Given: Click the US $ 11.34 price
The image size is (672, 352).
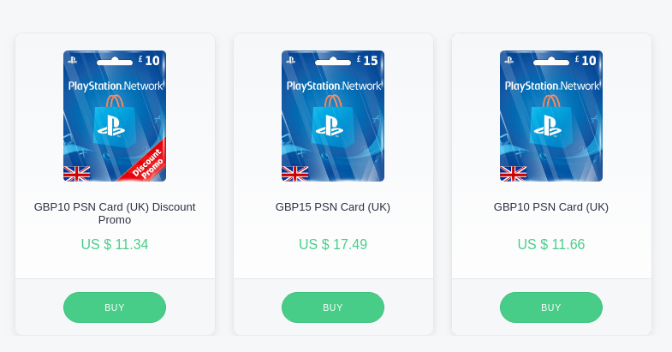Looking at the screenshot, I should (115, 244).
